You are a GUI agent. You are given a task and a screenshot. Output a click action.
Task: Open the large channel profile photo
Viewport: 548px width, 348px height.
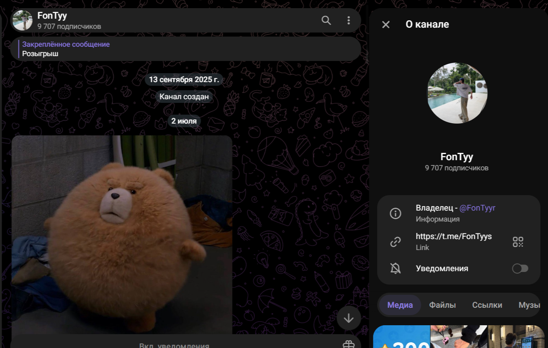tap(457, 93)
